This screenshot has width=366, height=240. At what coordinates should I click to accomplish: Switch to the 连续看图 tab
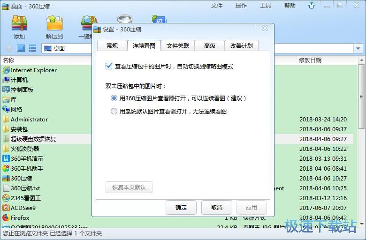[144, 46]
